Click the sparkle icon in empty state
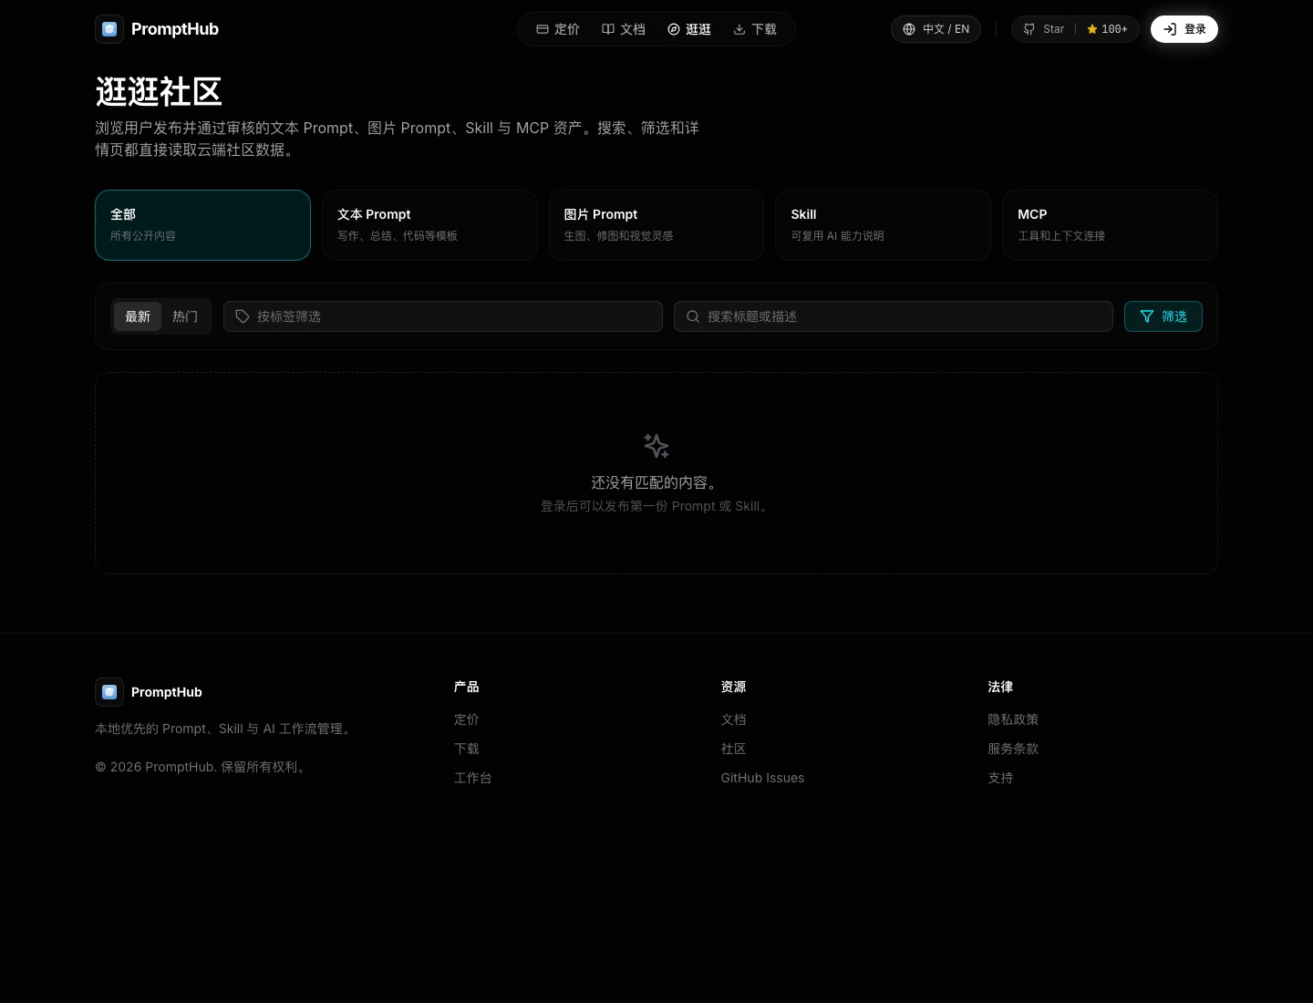 [x=656, y=446]
